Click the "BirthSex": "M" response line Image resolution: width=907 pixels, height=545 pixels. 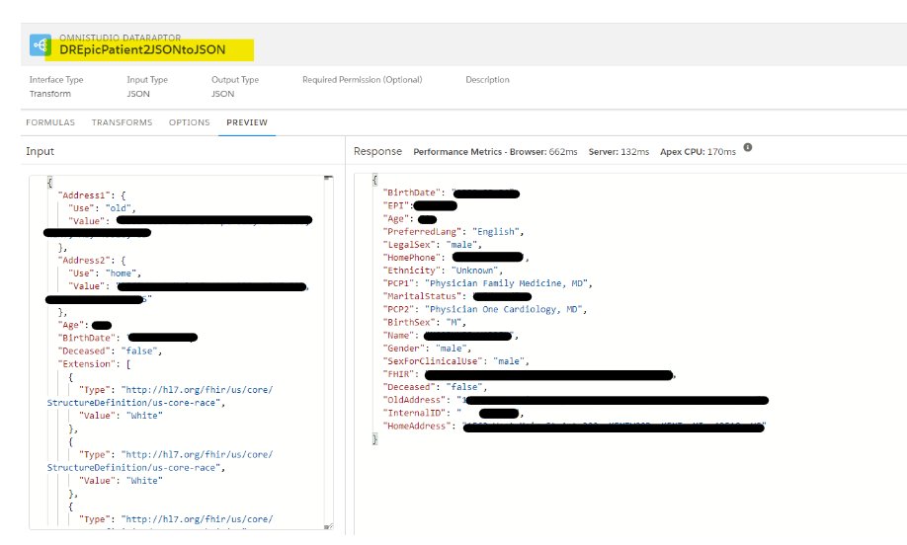(425, 323)
